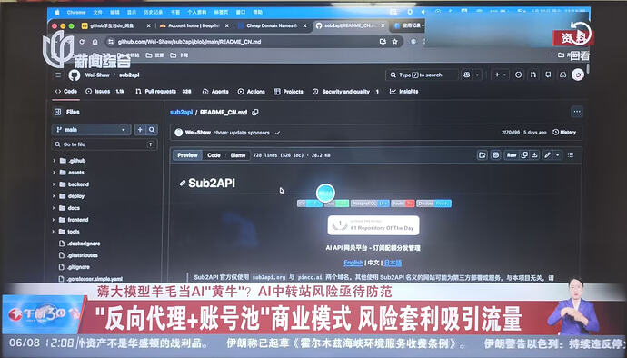627x358 pixels.
Task: Expand the .github folder
Action: point(54,161)
